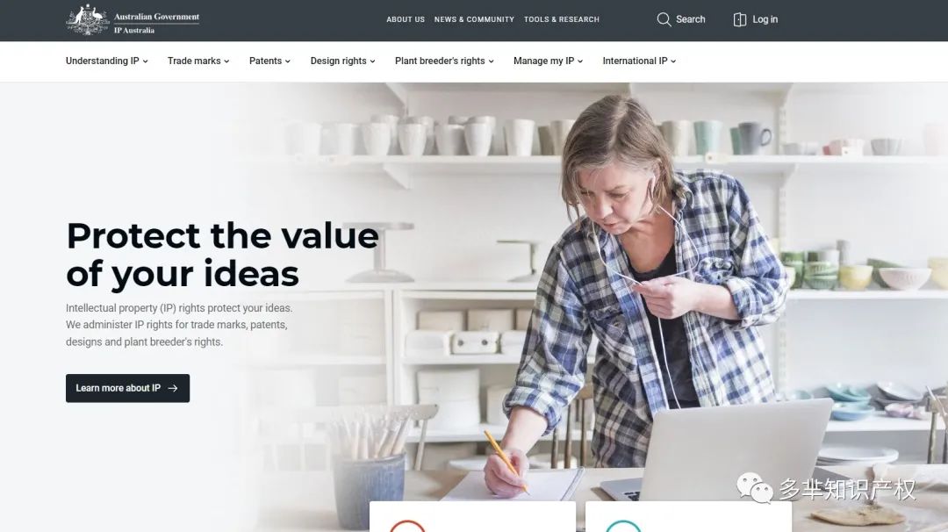Viewport: 948px width, 532px height.
Task: Click the WeChat logo watermark
Action: pyautogui.click(x=755, y=488)
